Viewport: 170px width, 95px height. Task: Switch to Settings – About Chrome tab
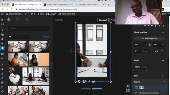[x=89, y=4]
